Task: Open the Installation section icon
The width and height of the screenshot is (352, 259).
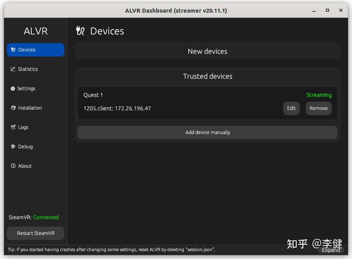Action: (12, 108)
